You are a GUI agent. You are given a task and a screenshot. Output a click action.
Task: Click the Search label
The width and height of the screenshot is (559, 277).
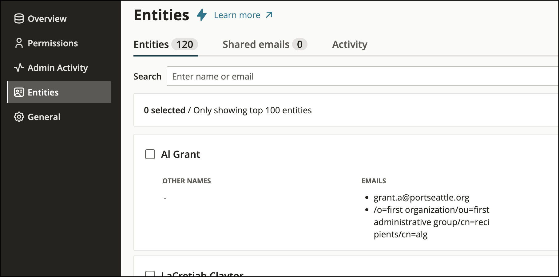point(147,76)
